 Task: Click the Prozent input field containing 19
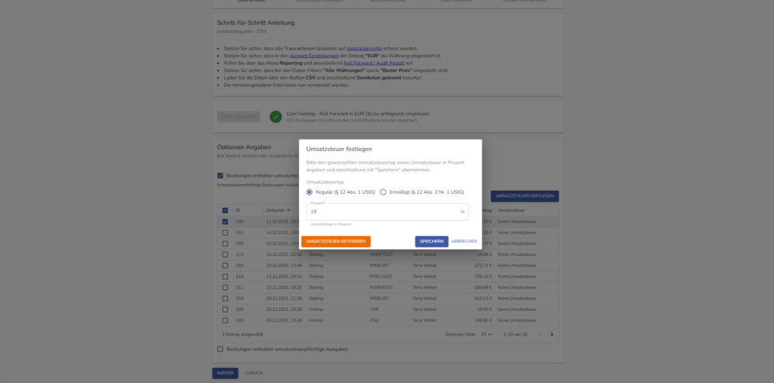click(x=388, y=212)
